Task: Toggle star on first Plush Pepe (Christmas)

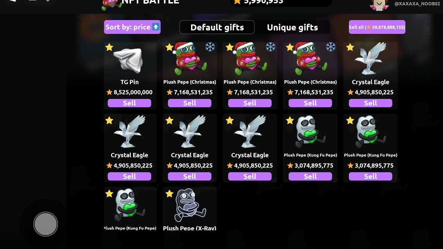Action: click(x=169, y=47)
